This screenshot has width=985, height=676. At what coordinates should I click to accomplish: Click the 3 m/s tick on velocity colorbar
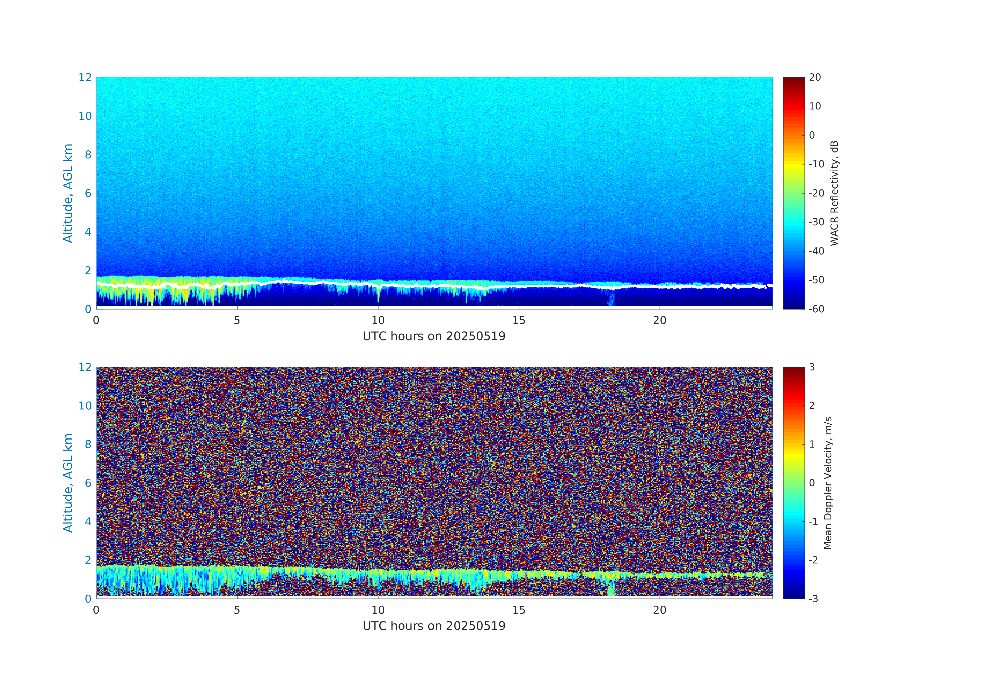(x=812, y=367)
